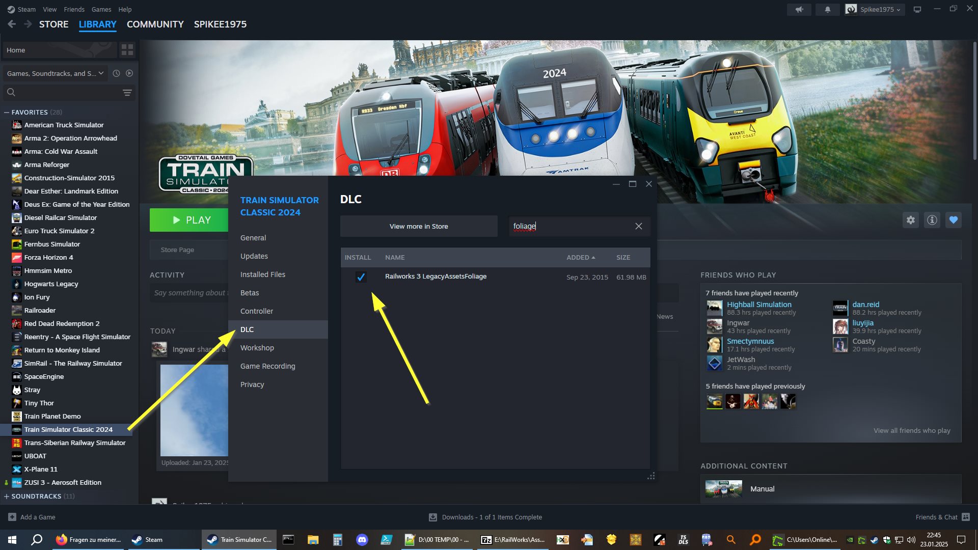This screenshot has width=978, height=550.
Task: Toggle the ready-to-play filter icon
Action: 129,73
